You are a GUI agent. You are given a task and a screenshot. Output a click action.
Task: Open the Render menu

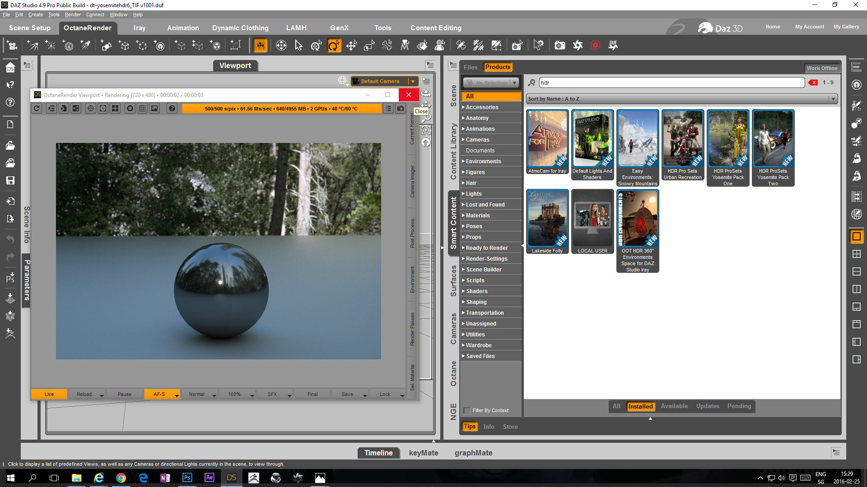(72, 14)
